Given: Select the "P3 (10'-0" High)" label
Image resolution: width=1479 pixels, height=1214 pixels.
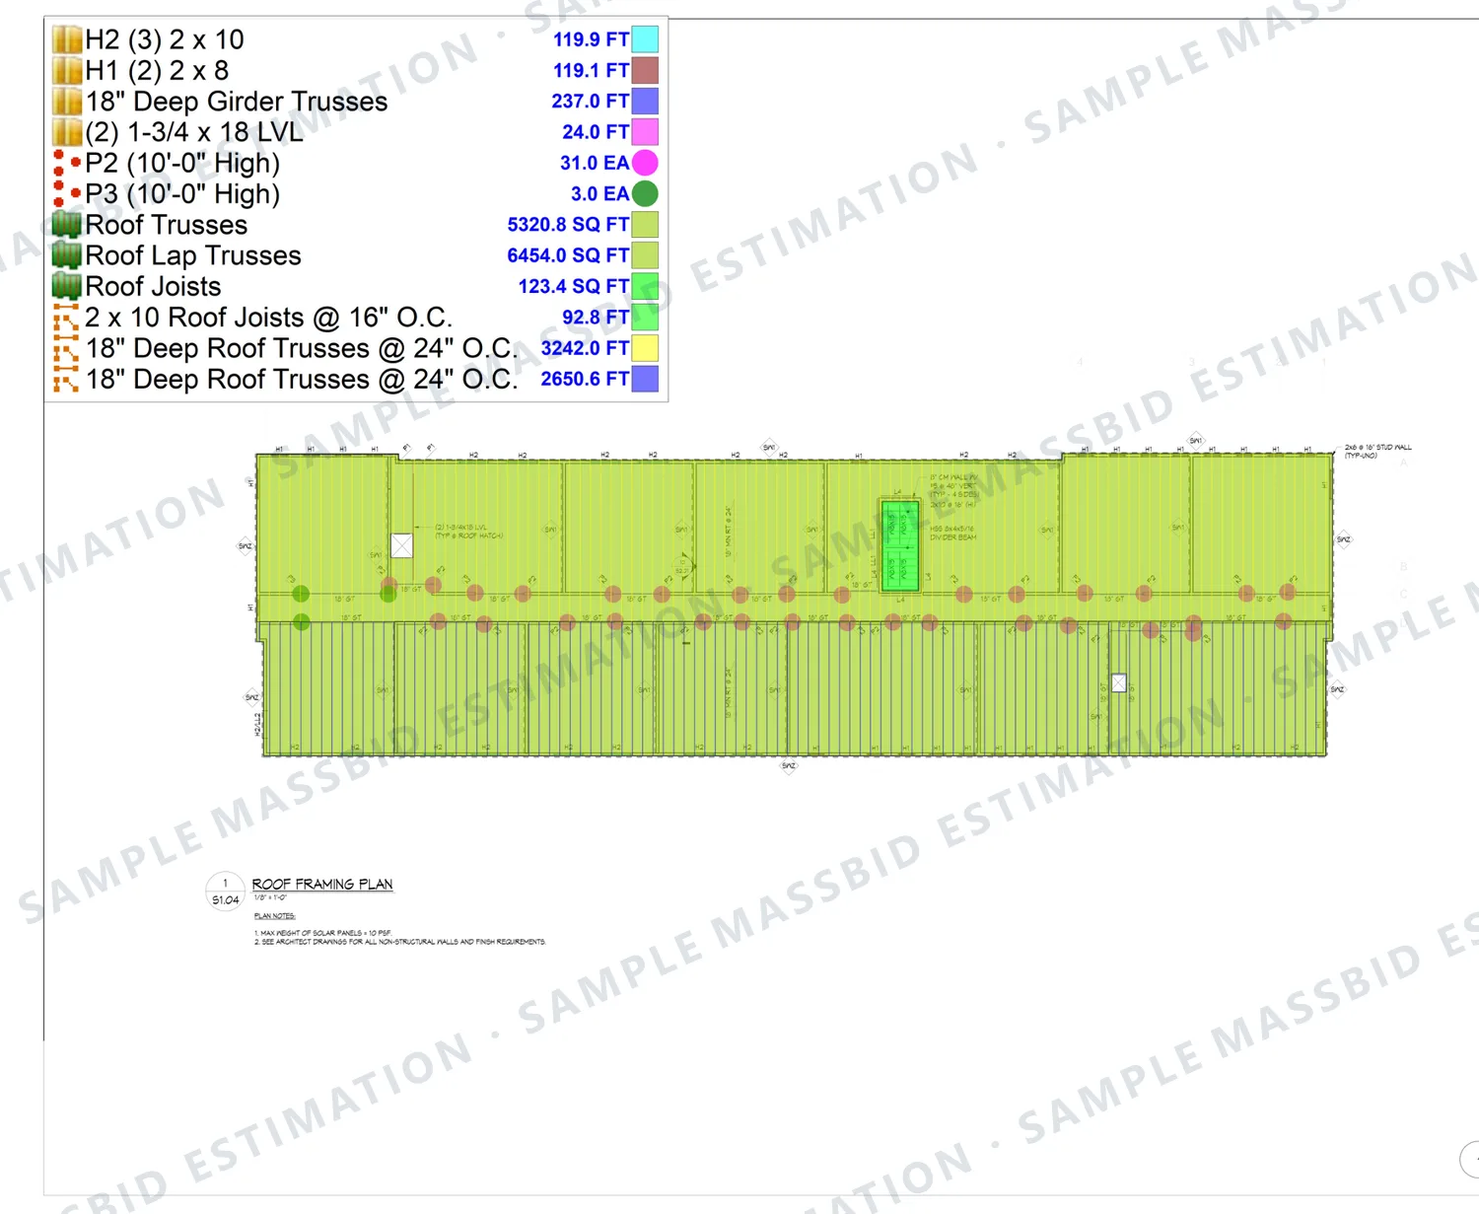Looking at the screenshot, I should [182, 193].
